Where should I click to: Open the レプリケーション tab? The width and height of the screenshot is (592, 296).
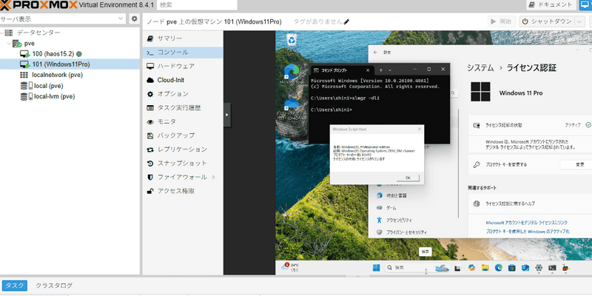183,149
